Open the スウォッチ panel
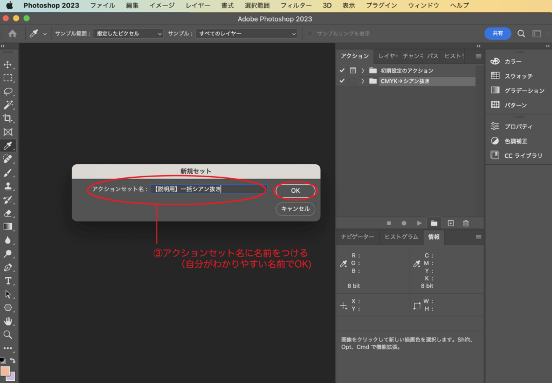The width and height of the screenshot is (552, 383). [512, 75]
